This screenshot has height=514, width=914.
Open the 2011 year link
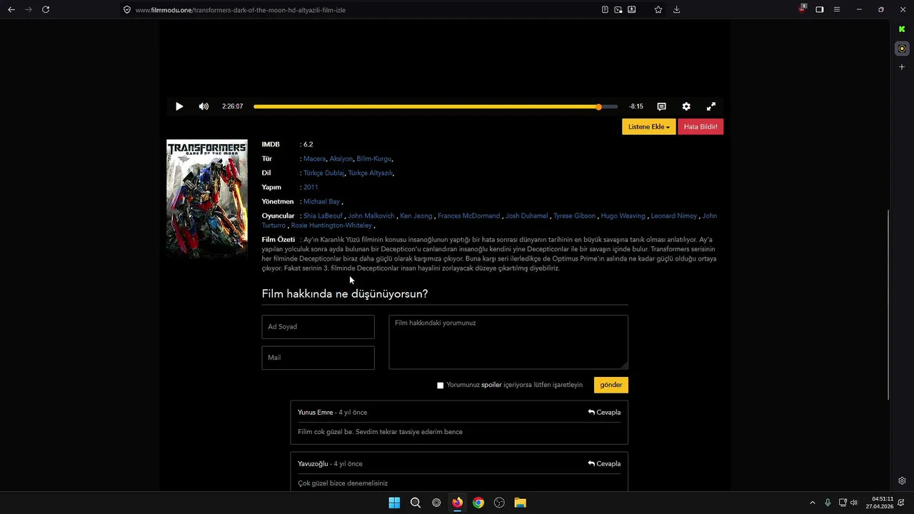tap(311, 187)
